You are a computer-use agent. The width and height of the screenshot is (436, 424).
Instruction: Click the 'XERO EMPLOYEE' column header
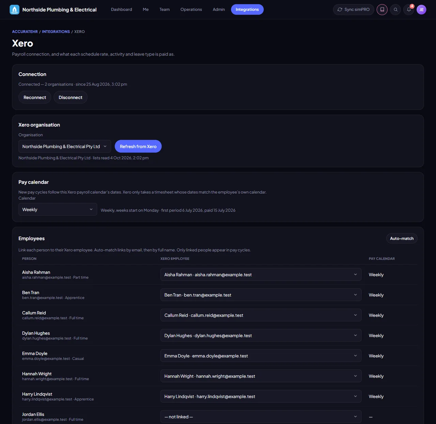[x=175, y=259]
